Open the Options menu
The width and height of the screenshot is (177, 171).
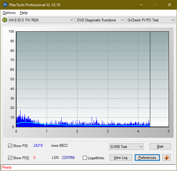(x=9, y=13)
